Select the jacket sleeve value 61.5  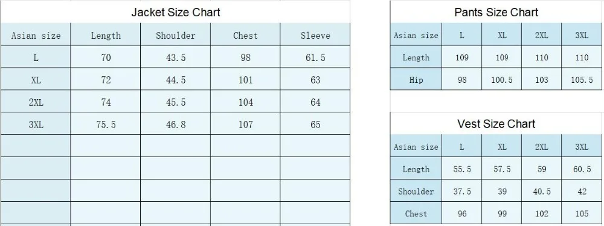315,57
